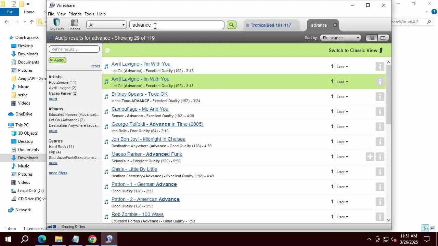This screenshot has height=246, width=438.
Task: Show info for Avril Lavigne - I'm With You
Action: point(379,66)
